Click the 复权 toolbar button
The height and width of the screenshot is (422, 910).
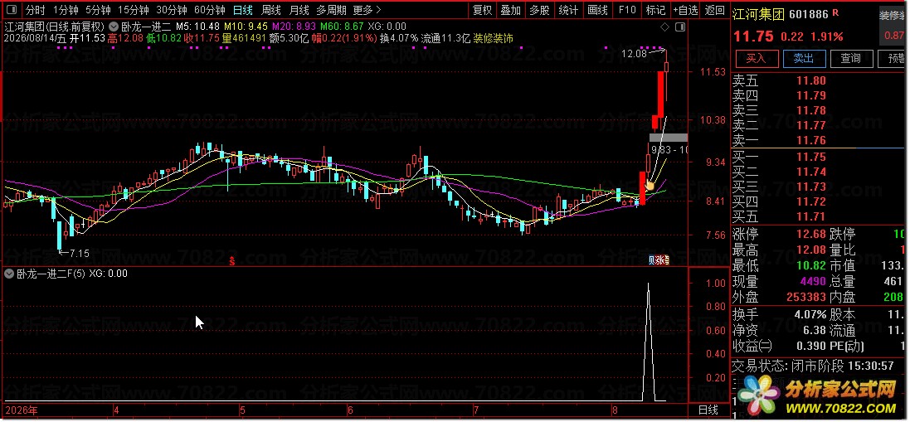tap(482, 10)
